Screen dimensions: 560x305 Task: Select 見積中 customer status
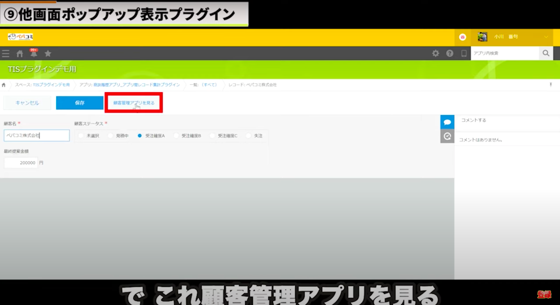[111, 136]
